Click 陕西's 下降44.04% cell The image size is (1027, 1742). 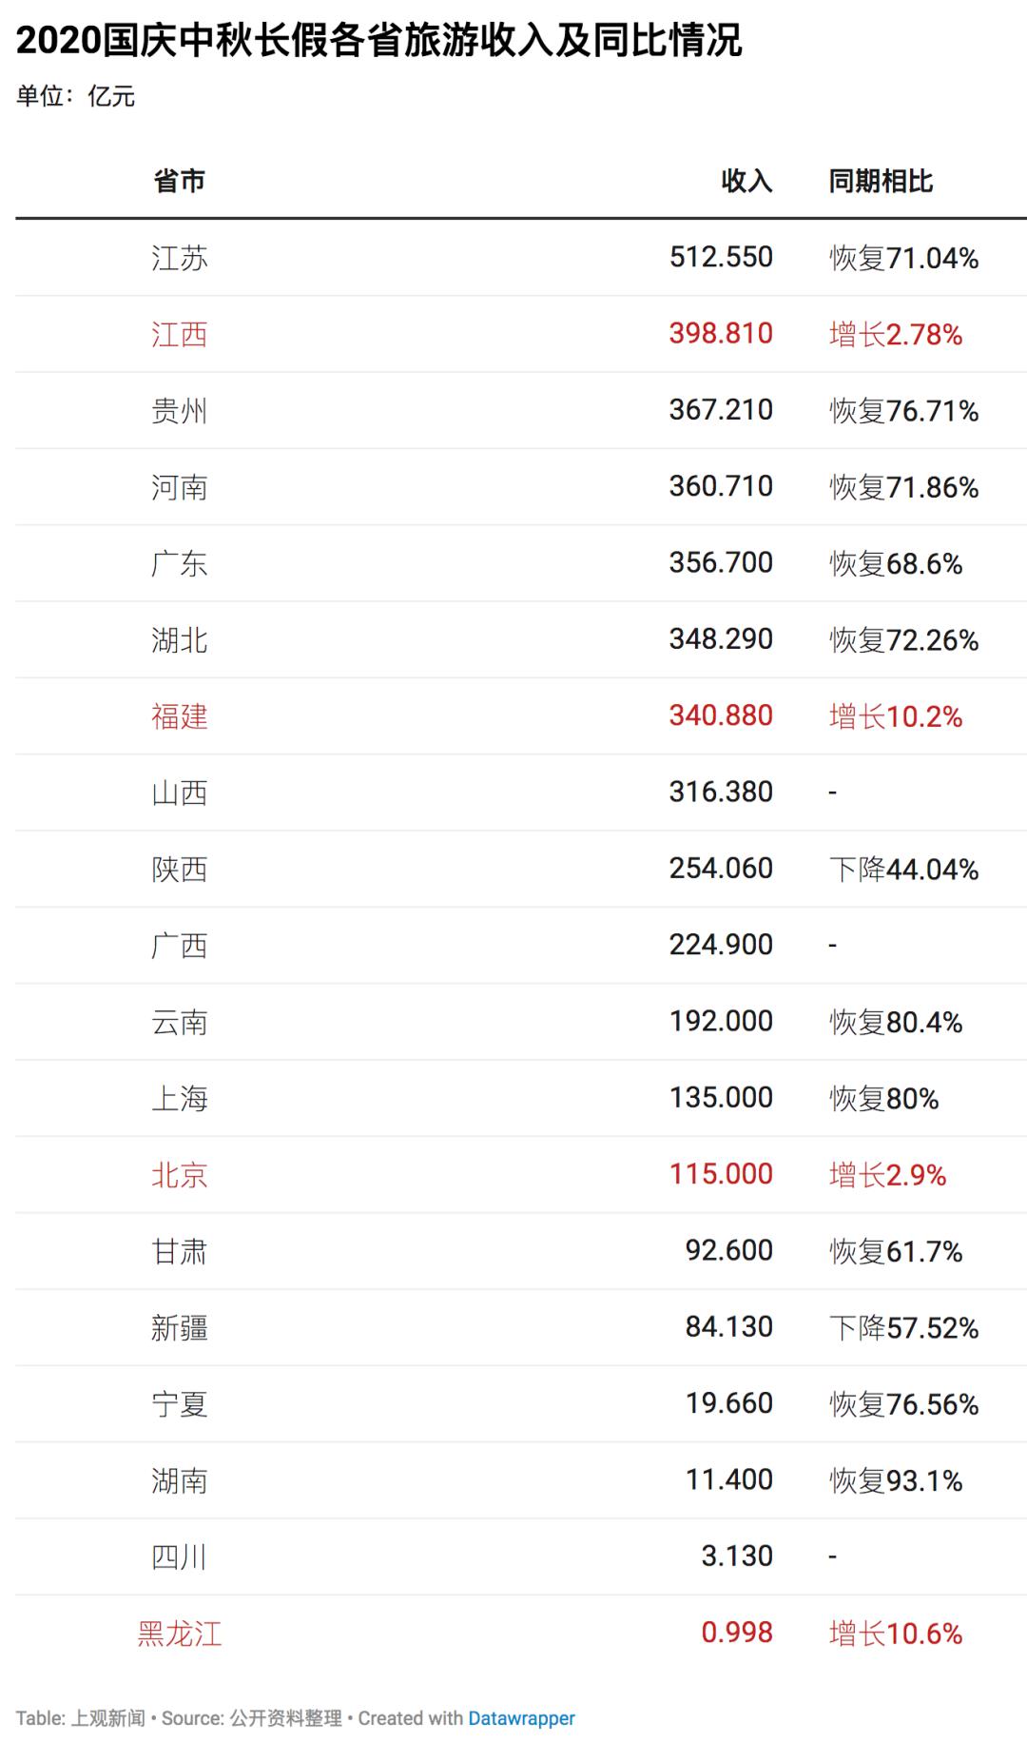(903, 869)
